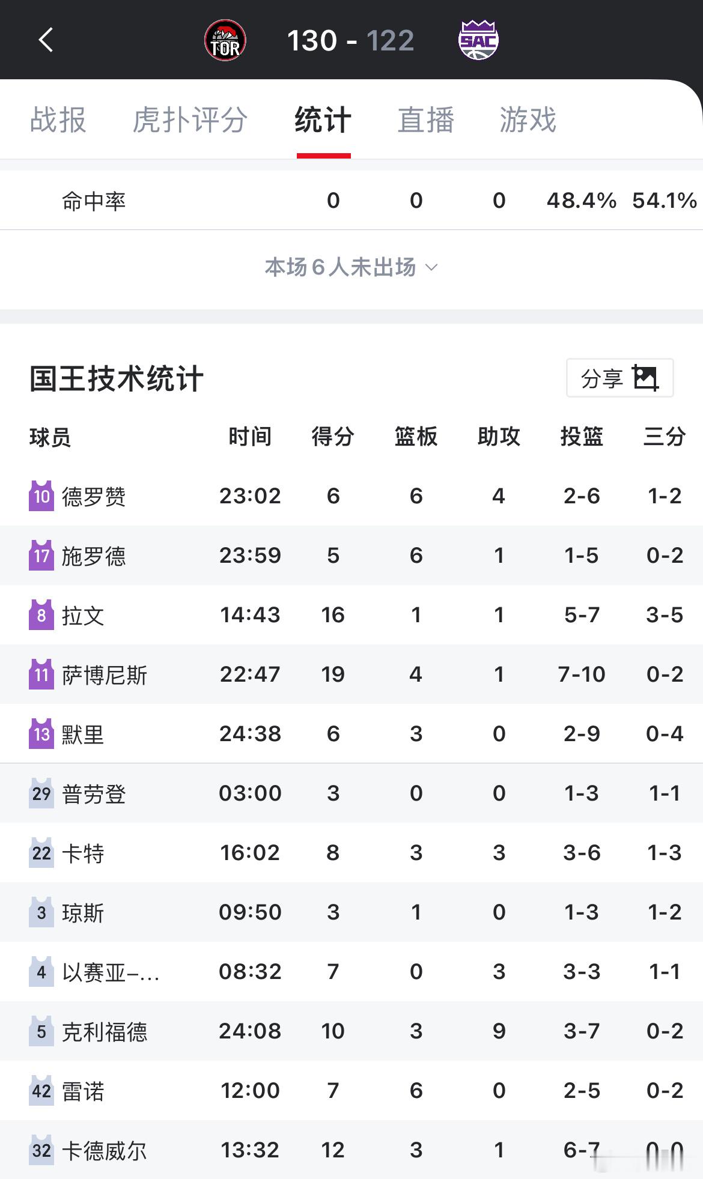Viewport: 703px width, 1179px height.
Task: Tap jersey icon number 42 for 雷诺
Action: click(x=41, y=1091)
